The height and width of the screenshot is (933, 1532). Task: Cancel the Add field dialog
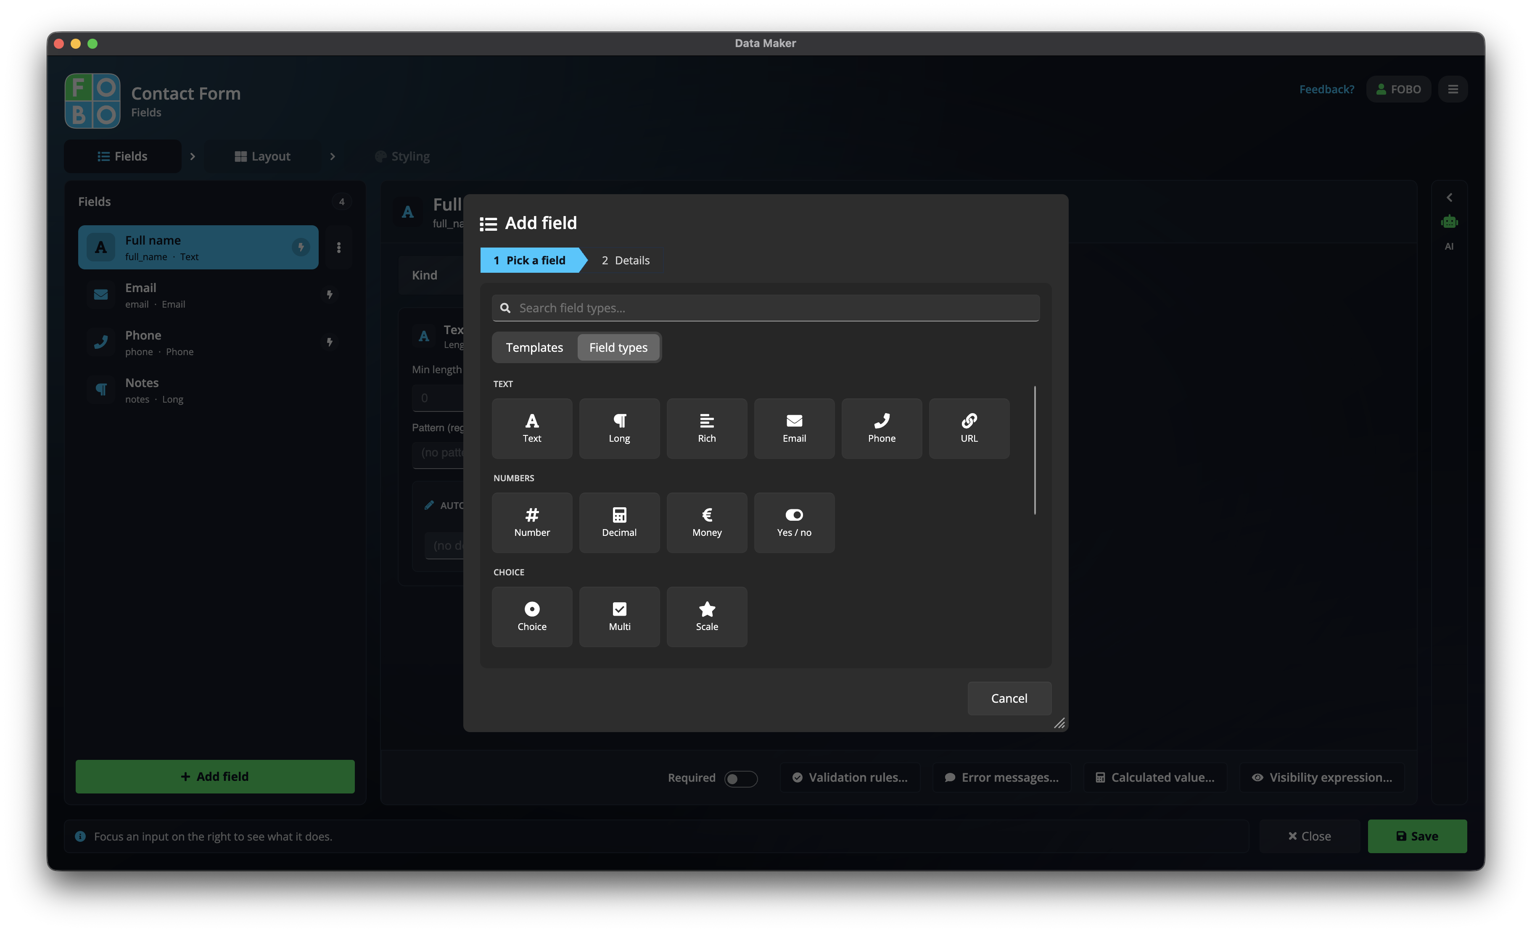(1009, 698)
